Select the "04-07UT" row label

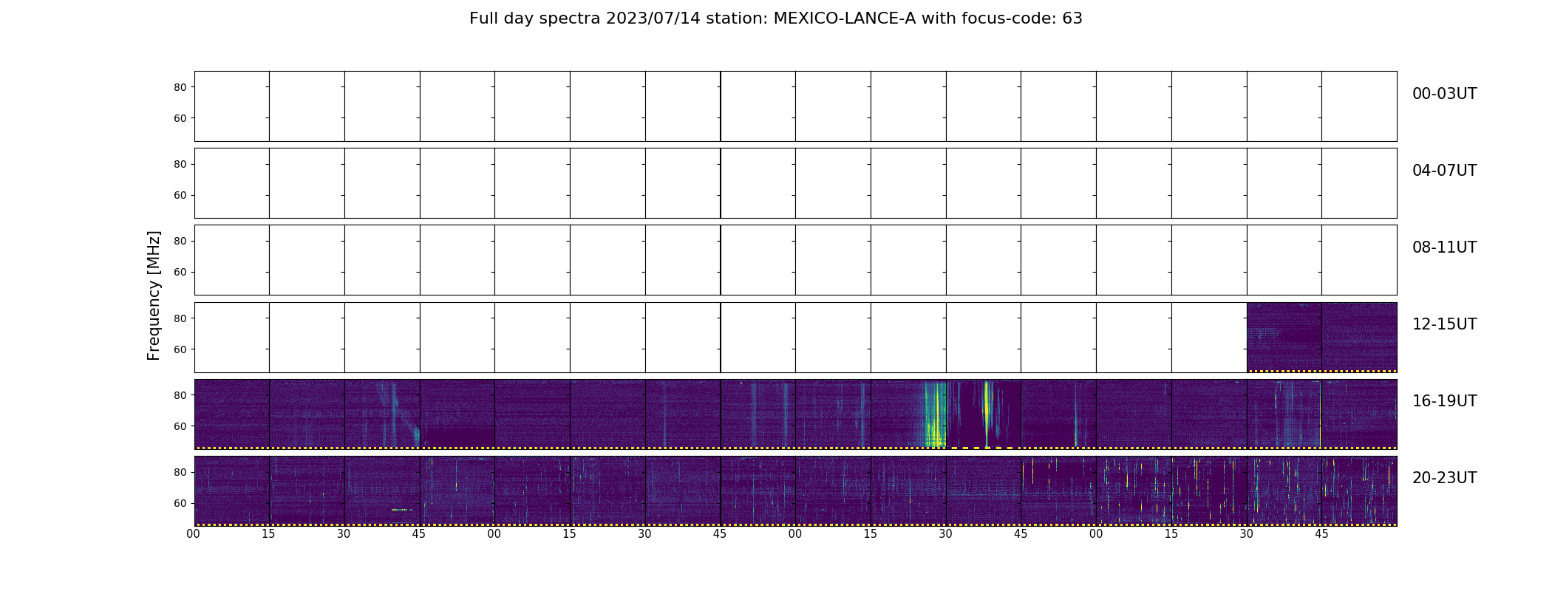click(1444, 171)
